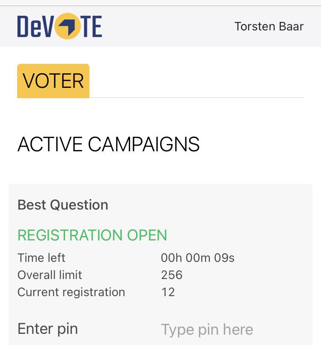Screen dimensions: 321x345
Task: Open the Best Question campaign
Action: click(x=63, y=205)
